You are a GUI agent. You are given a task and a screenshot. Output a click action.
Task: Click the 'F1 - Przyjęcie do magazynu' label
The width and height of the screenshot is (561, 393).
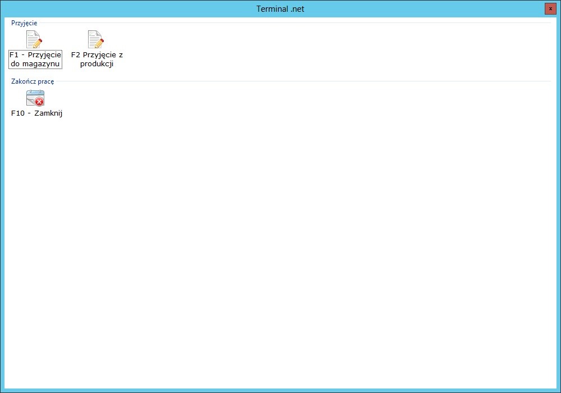click(x=35, y=59)
